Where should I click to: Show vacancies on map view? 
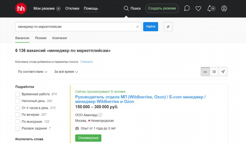point(223,72)
